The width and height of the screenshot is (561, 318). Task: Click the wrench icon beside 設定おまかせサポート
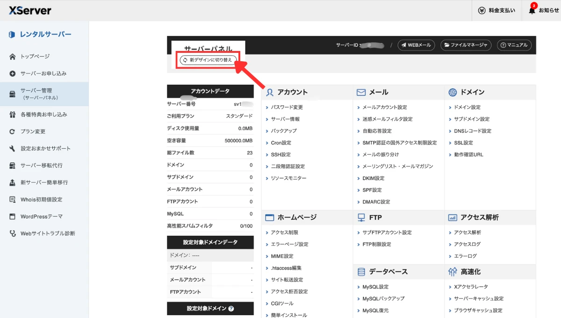click(x=13, y=148)
